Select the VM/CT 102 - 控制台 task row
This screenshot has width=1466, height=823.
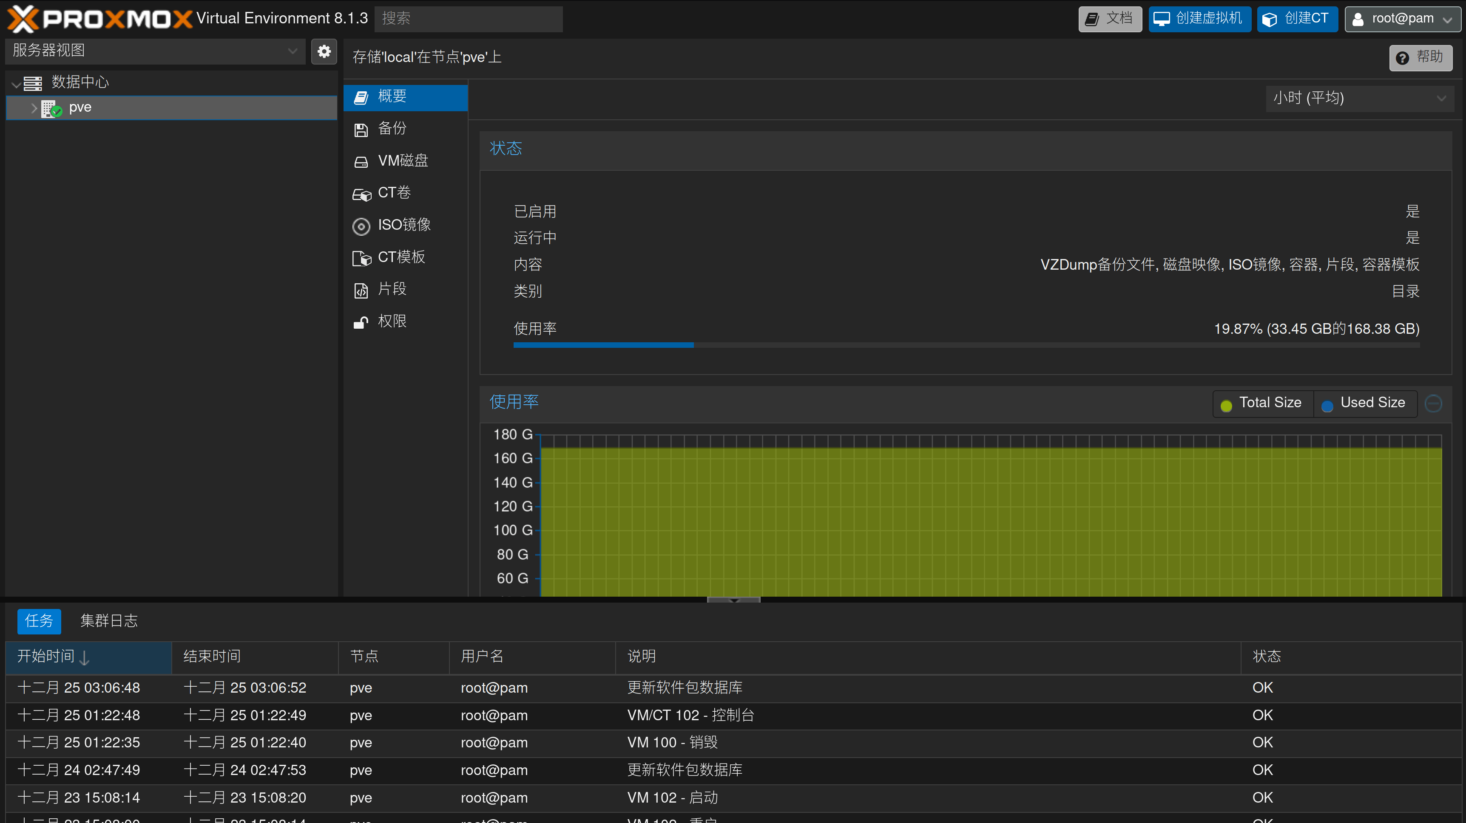click(x=733, y=716)
